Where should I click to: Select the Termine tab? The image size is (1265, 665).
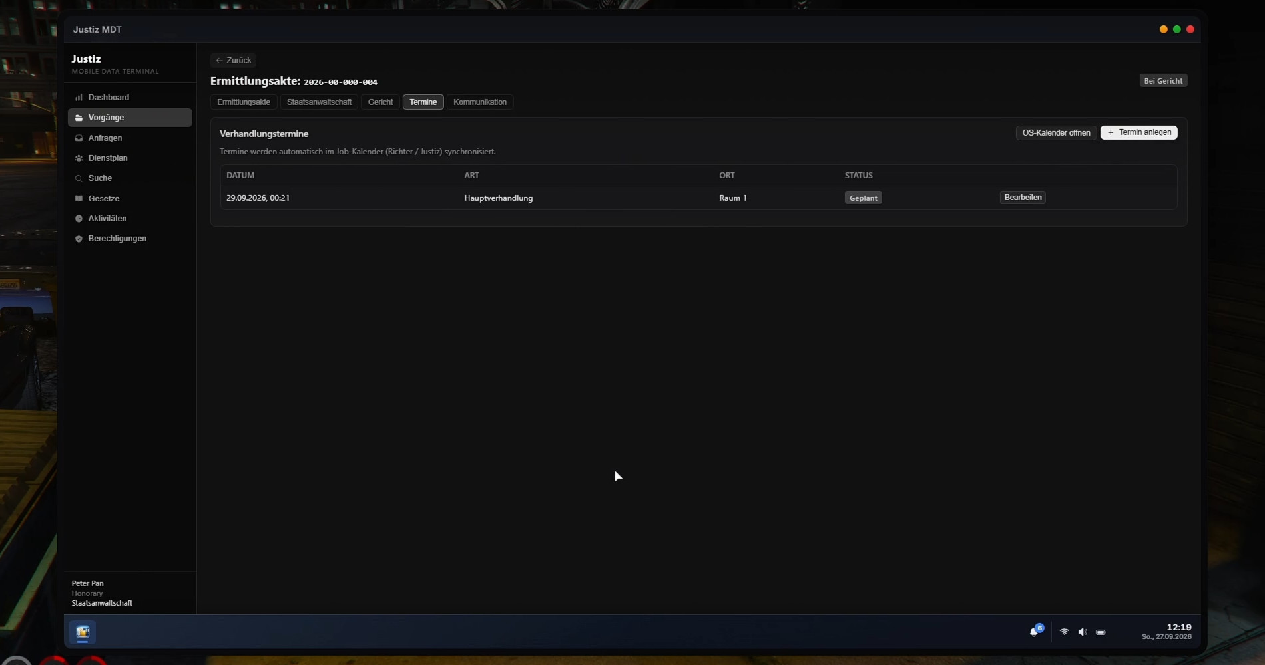pyautogui.click(x=423, y=102)
